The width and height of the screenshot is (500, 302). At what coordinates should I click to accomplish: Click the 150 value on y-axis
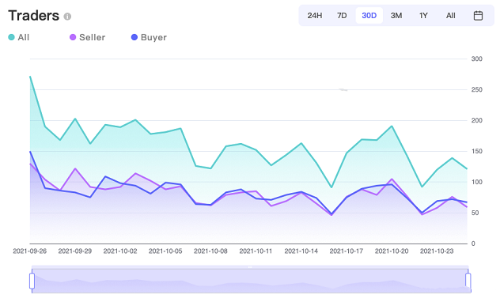(477, 151)
